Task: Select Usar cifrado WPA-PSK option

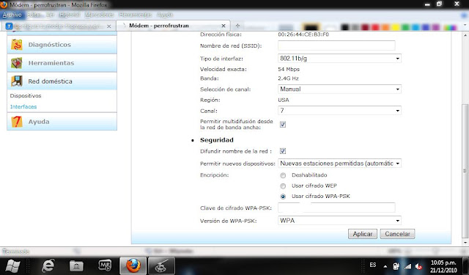Action: (x=283, y=197)
